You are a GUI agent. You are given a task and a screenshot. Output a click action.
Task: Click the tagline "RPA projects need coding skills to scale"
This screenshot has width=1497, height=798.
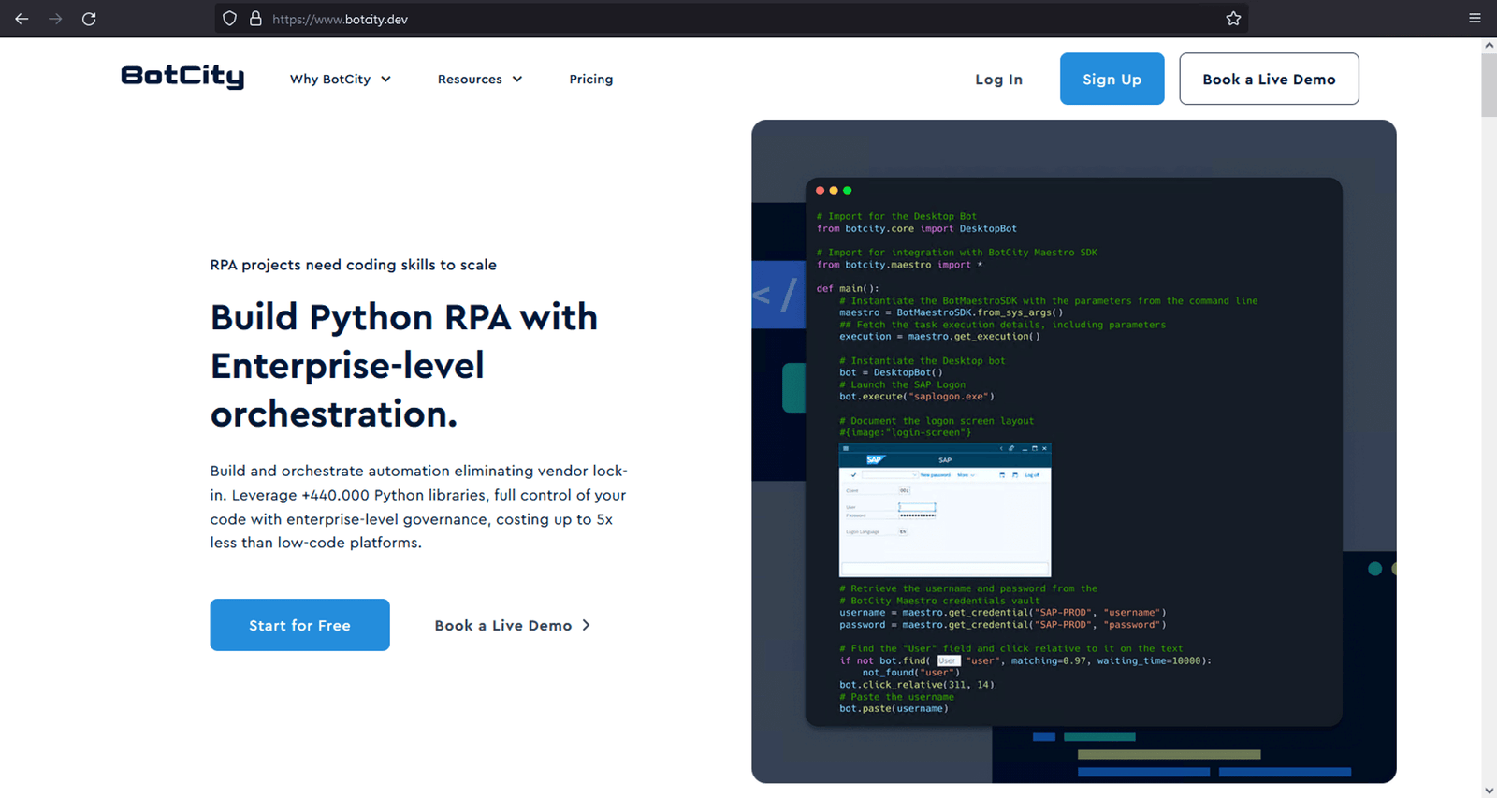point(354,265)
